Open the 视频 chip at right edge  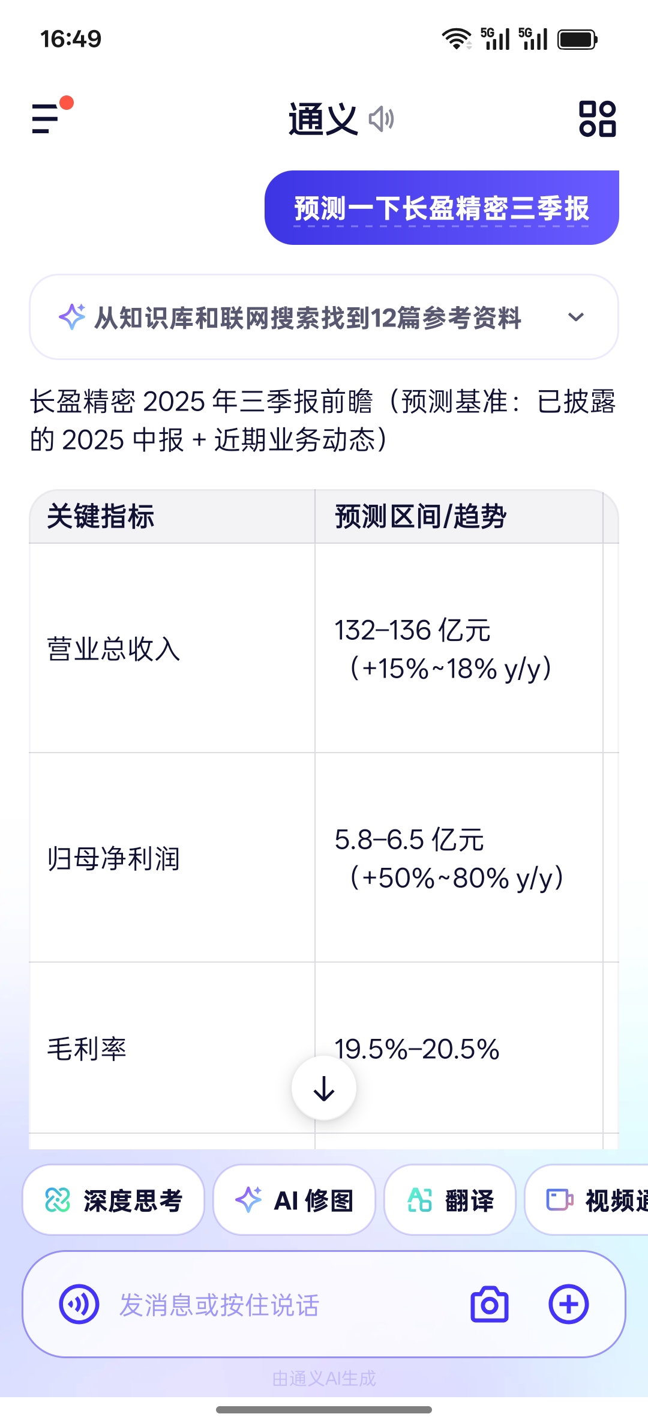(587, 1200)
